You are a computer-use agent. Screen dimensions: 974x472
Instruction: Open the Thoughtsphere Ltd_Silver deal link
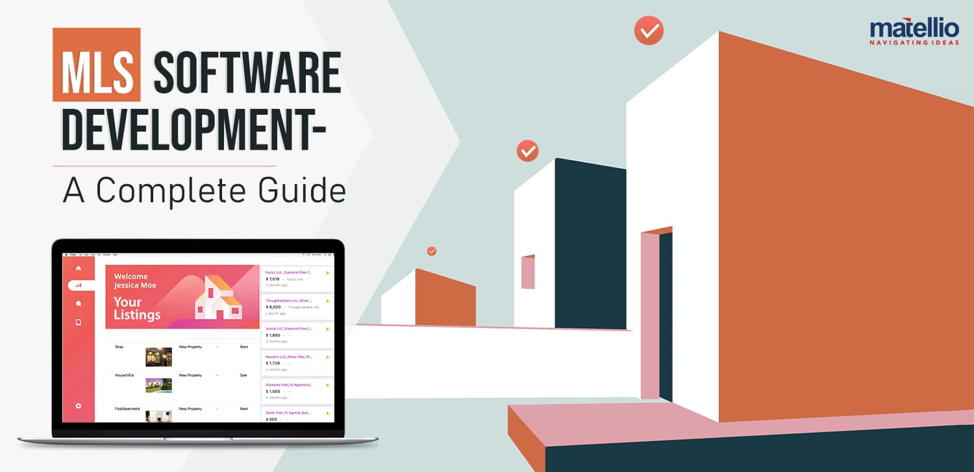click(288, 301)
